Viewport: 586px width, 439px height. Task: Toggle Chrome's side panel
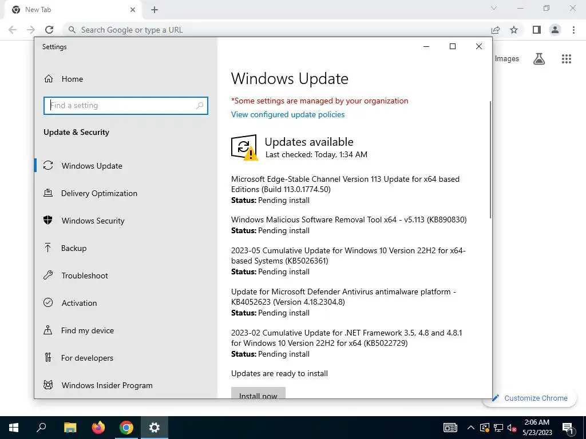537,30
